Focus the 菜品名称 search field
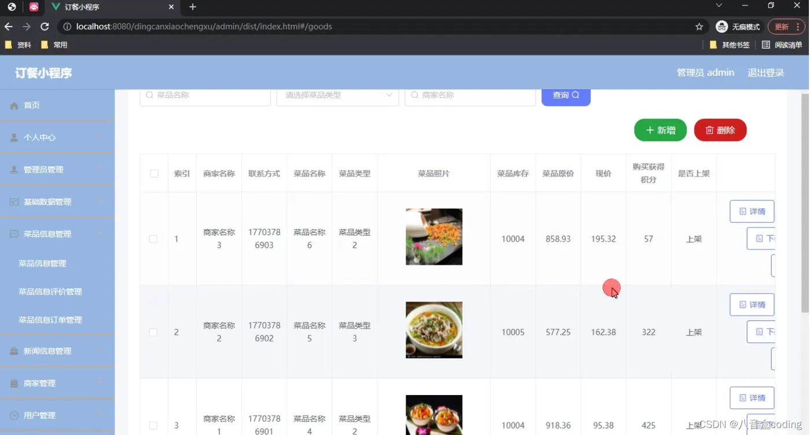 pos(205,96)
